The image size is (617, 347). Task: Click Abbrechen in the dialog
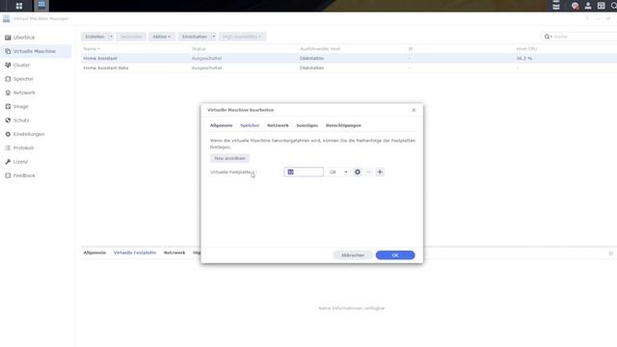[353, 255]
